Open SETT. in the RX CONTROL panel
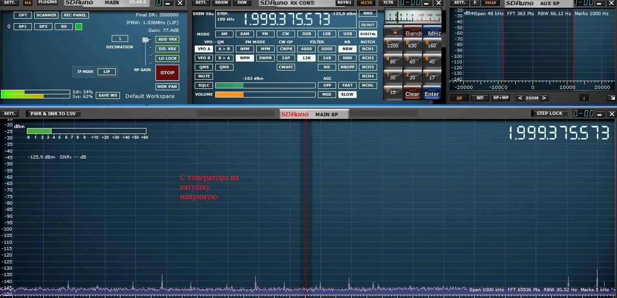The width and height of the screenshot is (617, 298). click(x=201, y=2)
